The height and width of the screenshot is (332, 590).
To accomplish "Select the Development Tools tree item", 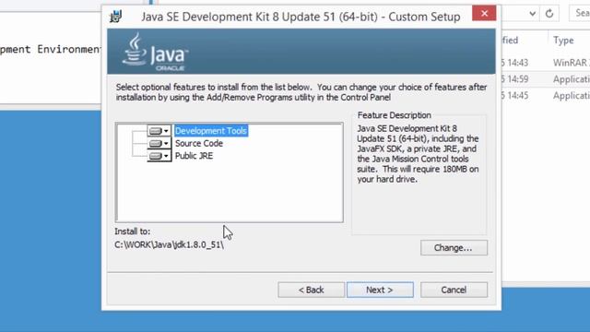I will pyautogui.click(x=211, y=131).
